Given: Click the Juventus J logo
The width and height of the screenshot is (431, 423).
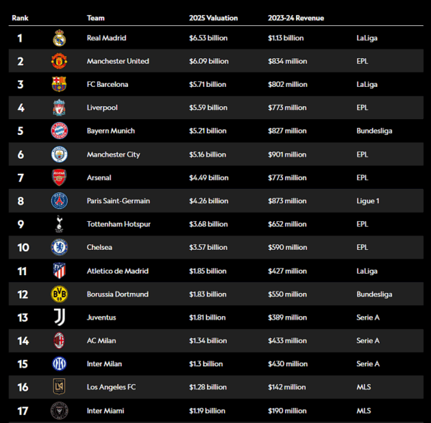Looking at the screenshot, I should [60, 317].
